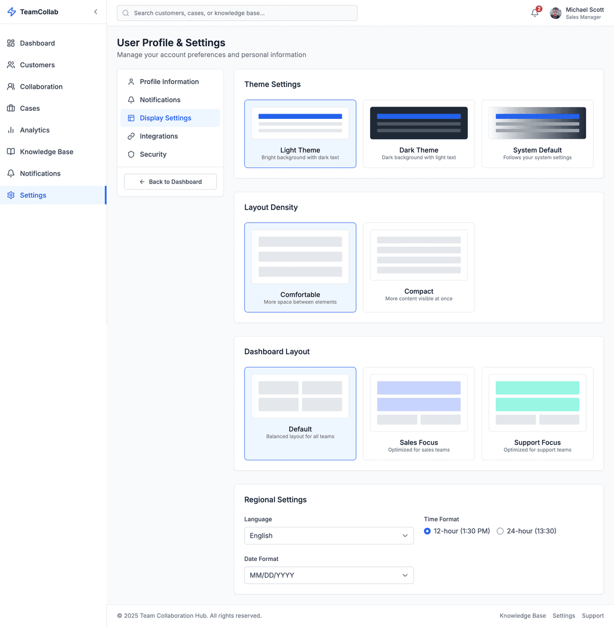Screen dimensions: 614x627
Task: Collapse the sidebar with the chevron icon
Action: coord(96,12)
